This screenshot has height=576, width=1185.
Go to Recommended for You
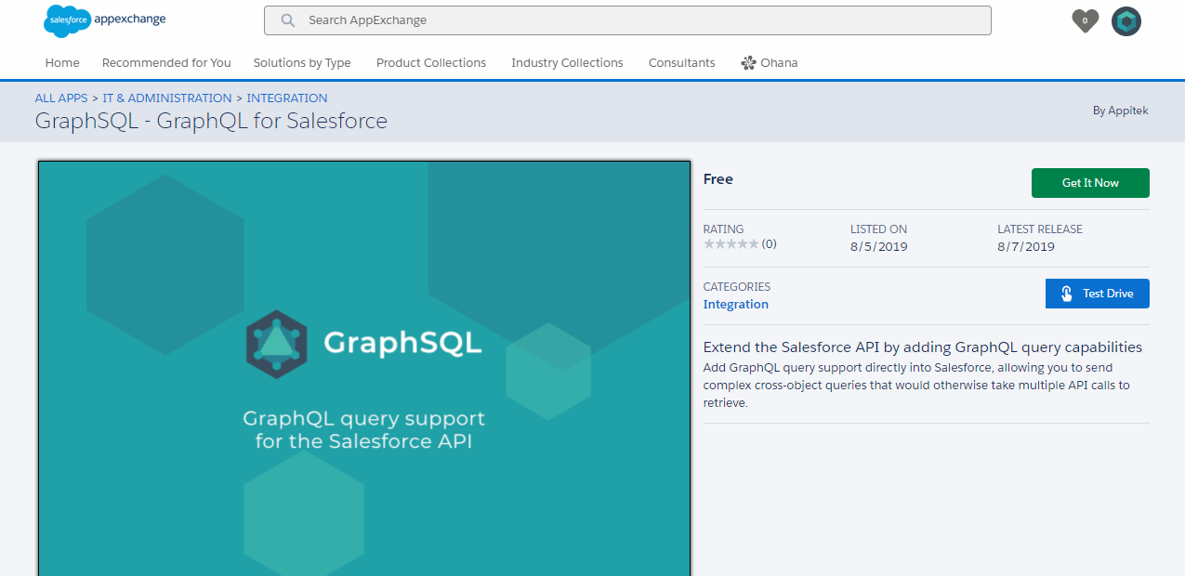click(x=165, y=62)
